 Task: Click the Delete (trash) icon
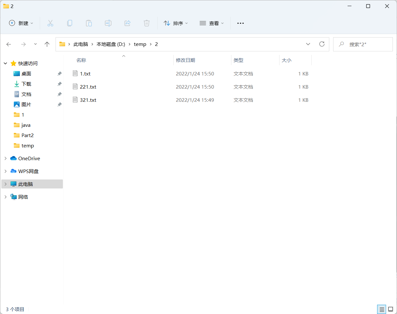click(x=147, y=23)
